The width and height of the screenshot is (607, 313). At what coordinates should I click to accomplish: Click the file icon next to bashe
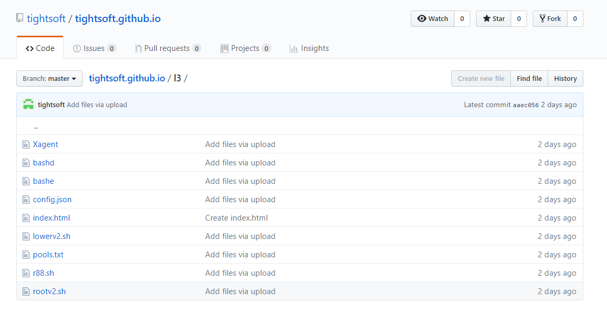point(26,181)
